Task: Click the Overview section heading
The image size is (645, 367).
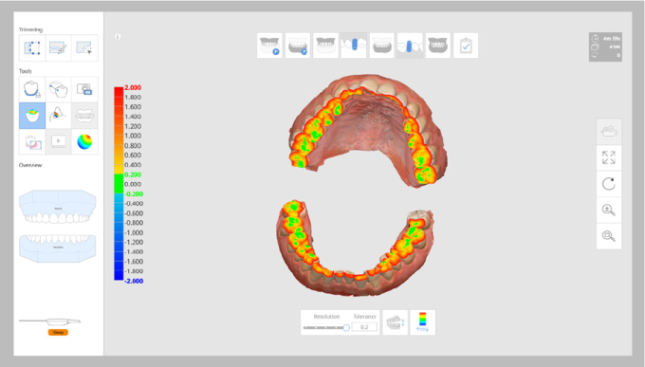Action: tap(30, 165)
